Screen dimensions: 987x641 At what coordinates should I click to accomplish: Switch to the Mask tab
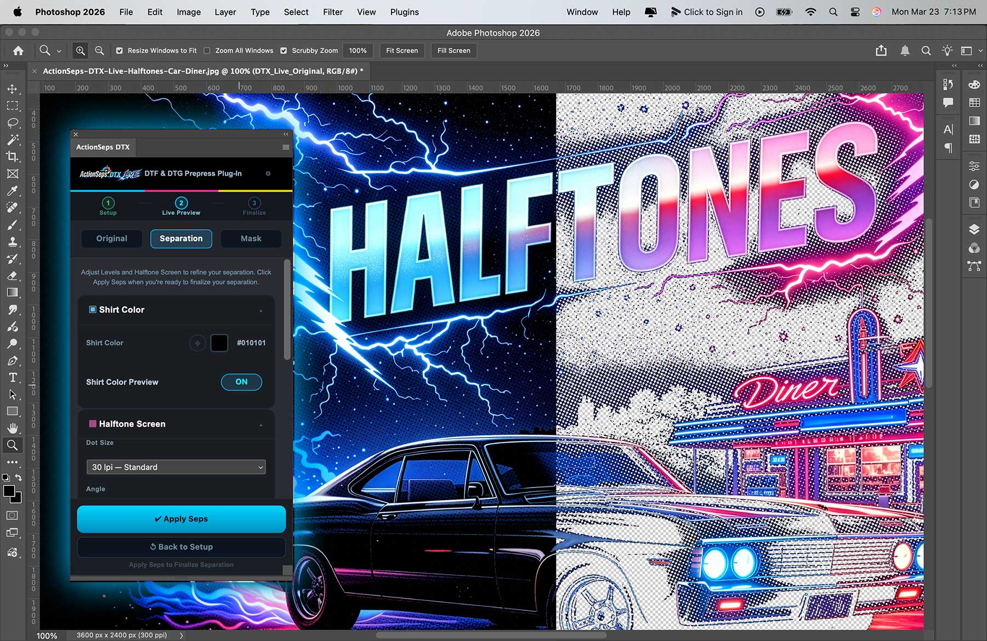coord(251,239)
